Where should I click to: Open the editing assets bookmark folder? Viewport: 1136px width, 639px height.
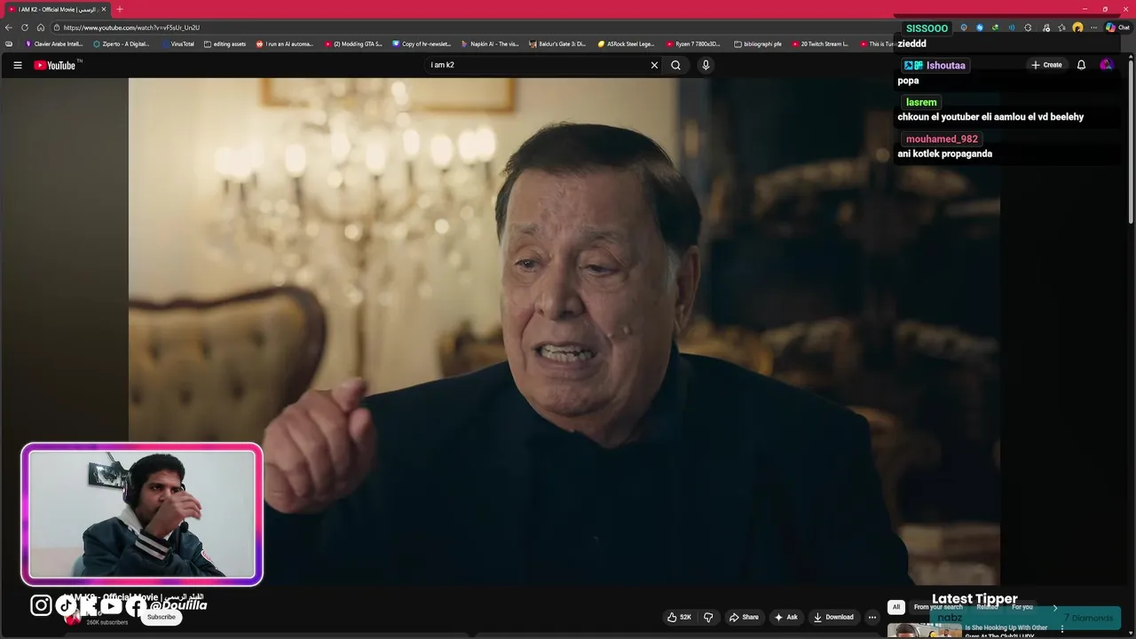point(225,43)
